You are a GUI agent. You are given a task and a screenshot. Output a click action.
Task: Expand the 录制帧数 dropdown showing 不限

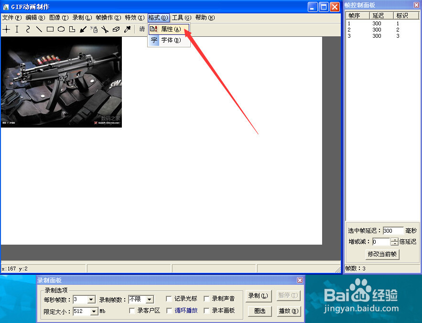click(x=150, y=299)
